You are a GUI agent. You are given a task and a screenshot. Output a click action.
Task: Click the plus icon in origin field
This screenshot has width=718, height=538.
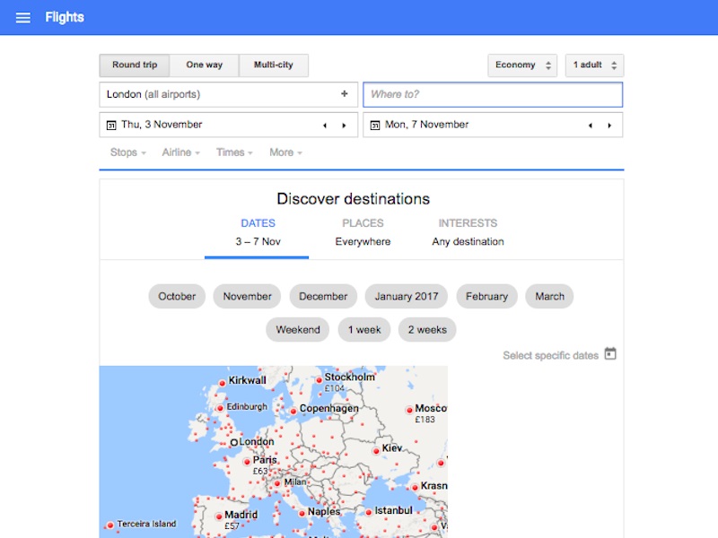344,94
